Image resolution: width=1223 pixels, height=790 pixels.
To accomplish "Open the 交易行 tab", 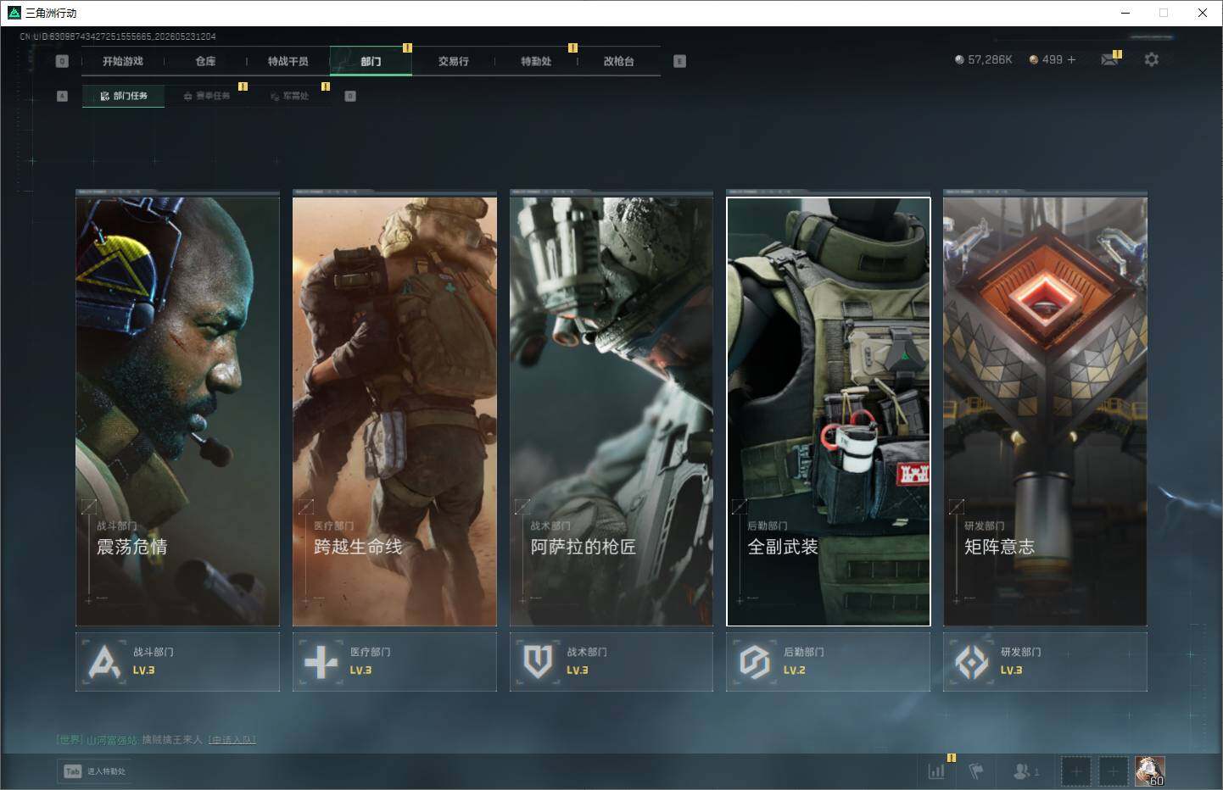I will [453, 61].
